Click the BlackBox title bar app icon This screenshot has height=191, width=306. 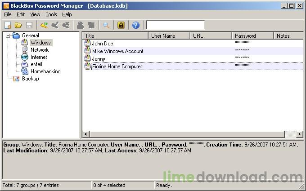pyautogui.click(x=6, y=6)
